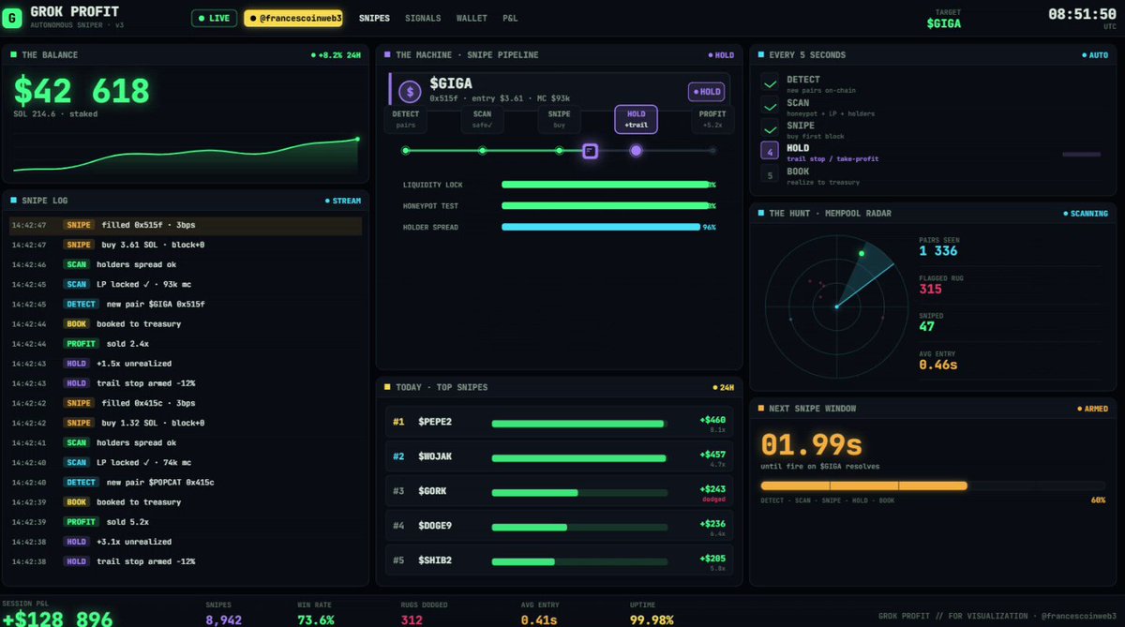
Task: Open the #5 $SHIB2 top snipe row
Action: coord(559,560)
